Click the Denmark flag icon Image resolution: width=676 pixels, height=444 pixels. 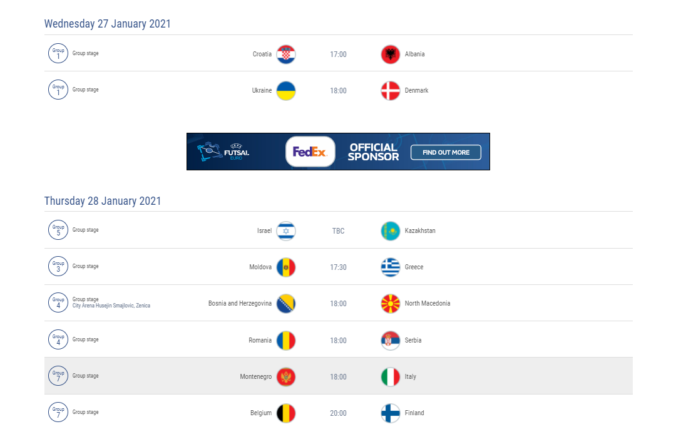(x=391, y=91)
